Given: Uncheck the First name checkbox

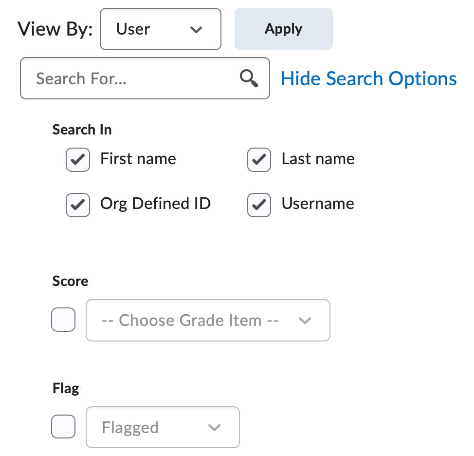Looking at the screenshot, I should (77, 159).
